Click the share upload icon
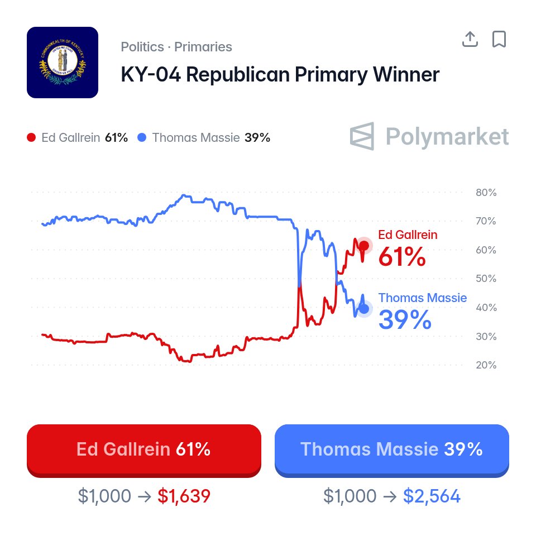Image resolution: width=536 pixels, height=536 pixels. [x=470, y=39]
